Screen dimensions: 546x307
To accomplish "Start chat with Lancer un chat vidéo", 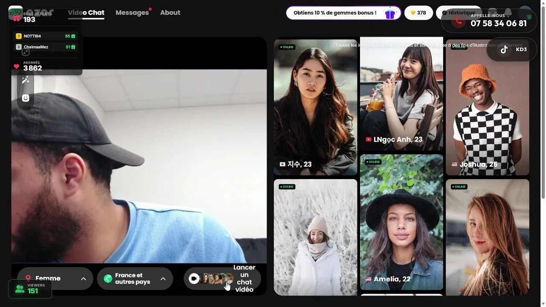I will (x=222, y=278).
